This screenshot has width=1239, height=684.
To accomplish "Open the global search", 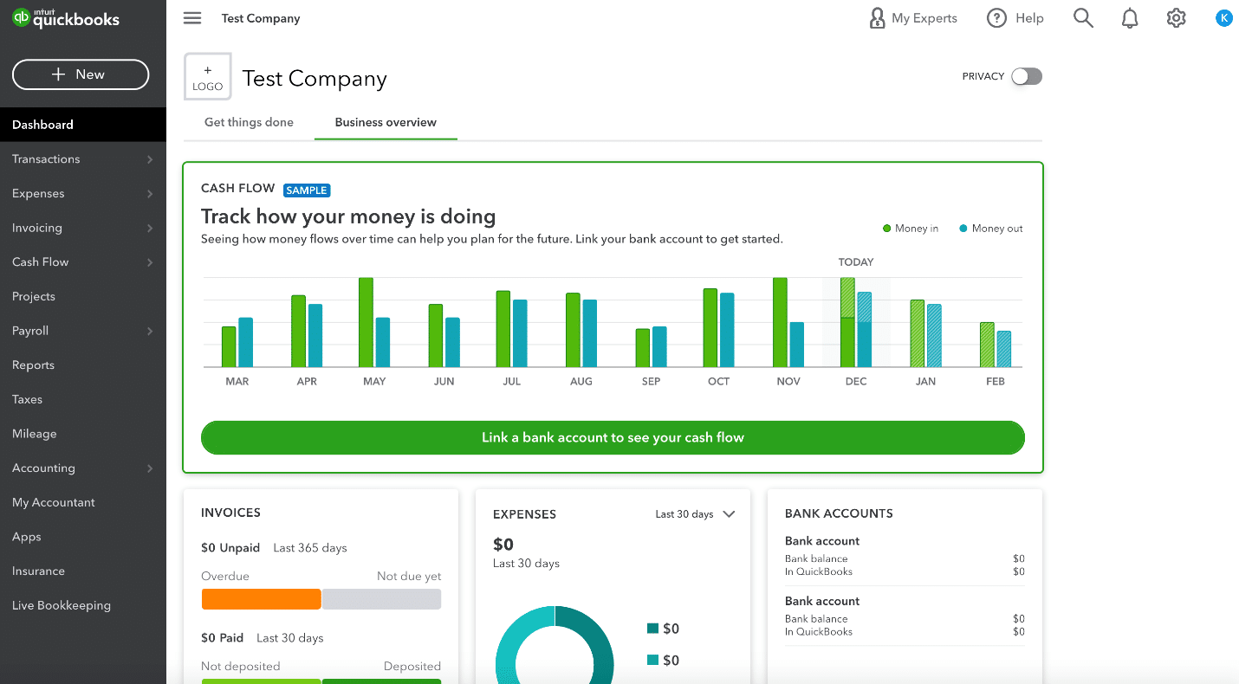I will point(1082,17).
